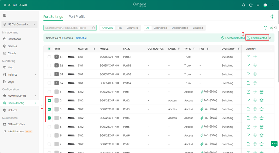Check the box for Port5 row
The height and width of the screenshot is (153, 279).
49,127
